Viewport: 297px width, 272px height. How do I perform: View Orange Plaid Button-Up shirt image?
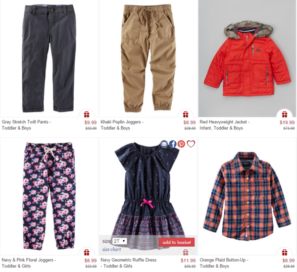(247, 196)
